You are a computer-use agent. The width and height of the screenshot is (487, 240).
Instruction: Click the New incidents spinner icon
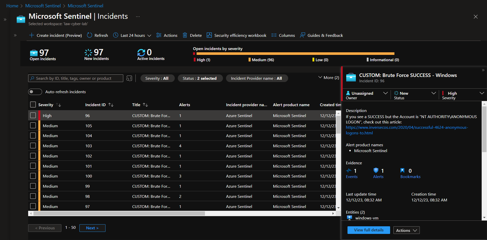[x=88, y=53]
